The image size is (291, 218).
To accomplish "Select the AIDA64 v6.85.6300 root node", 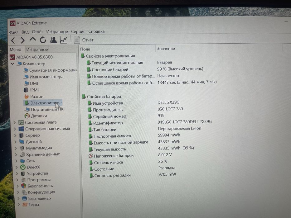I will pyautogui.click(x=31, y=57).
